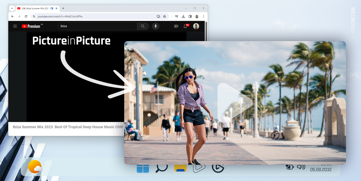The image size is (361, 181).
Task: Reload the current YouTube page
Action: (26, 16)
